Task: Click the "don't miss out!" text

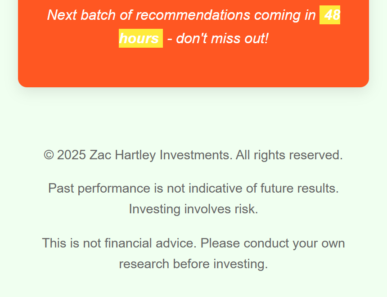Action: click(222, 38)
